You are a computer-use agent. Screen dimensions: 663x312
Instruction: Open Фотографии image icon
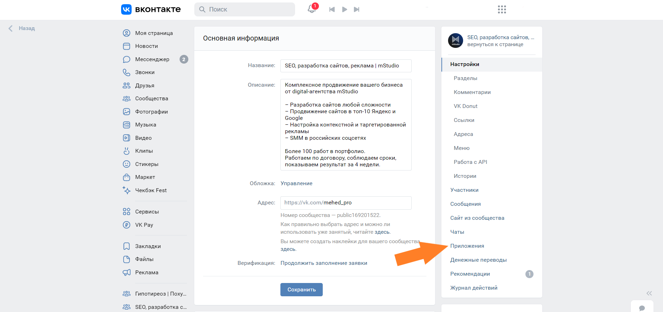click(x=126, y=112)
